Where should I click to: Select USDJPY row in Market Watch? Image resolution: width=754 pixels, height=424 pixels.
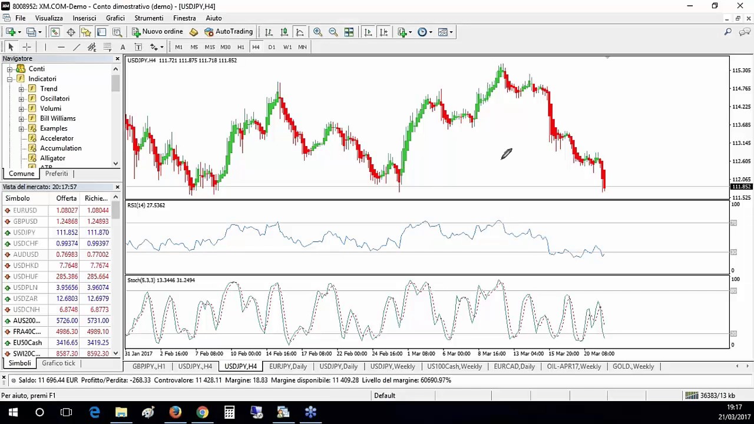[56, 233]
